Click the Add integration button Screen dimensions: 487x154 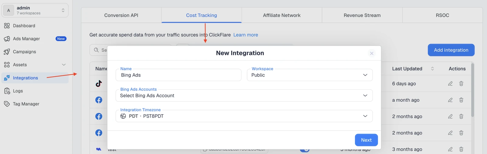pyautogui.click(x=451, y=50)
